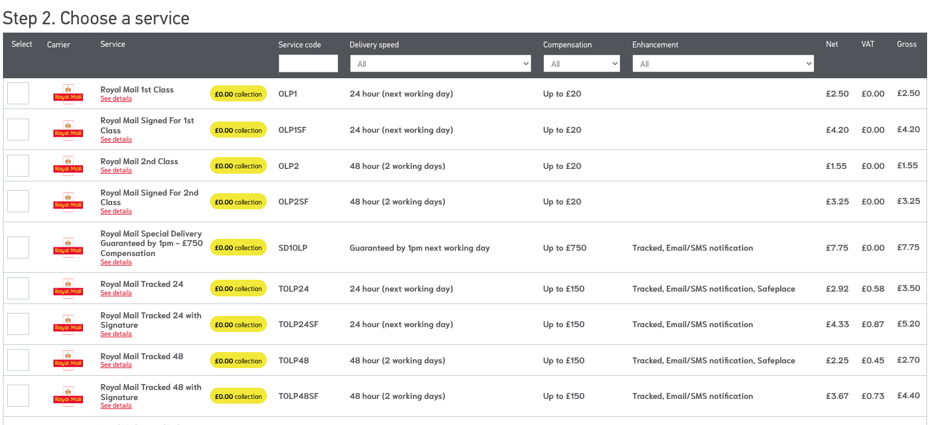Open the Delivery speed filter dropdown
This screenshot has height=425, width=936.
tap(440, 63)
